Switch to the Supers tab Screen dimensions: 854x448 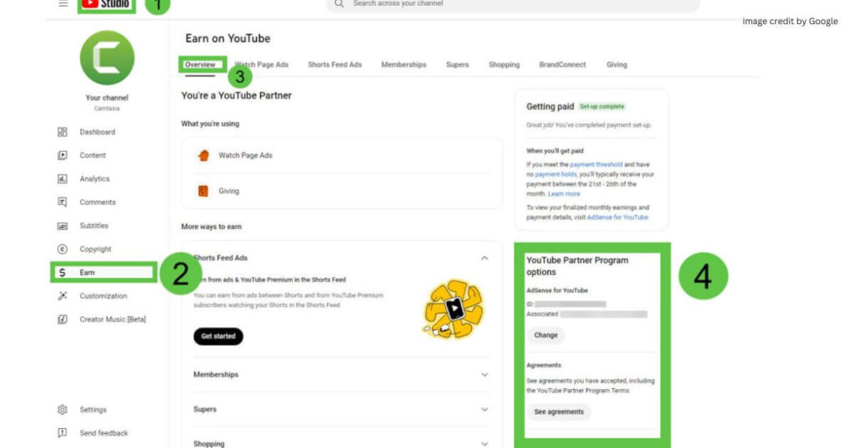pyautogui.click(x=458, y=64)
